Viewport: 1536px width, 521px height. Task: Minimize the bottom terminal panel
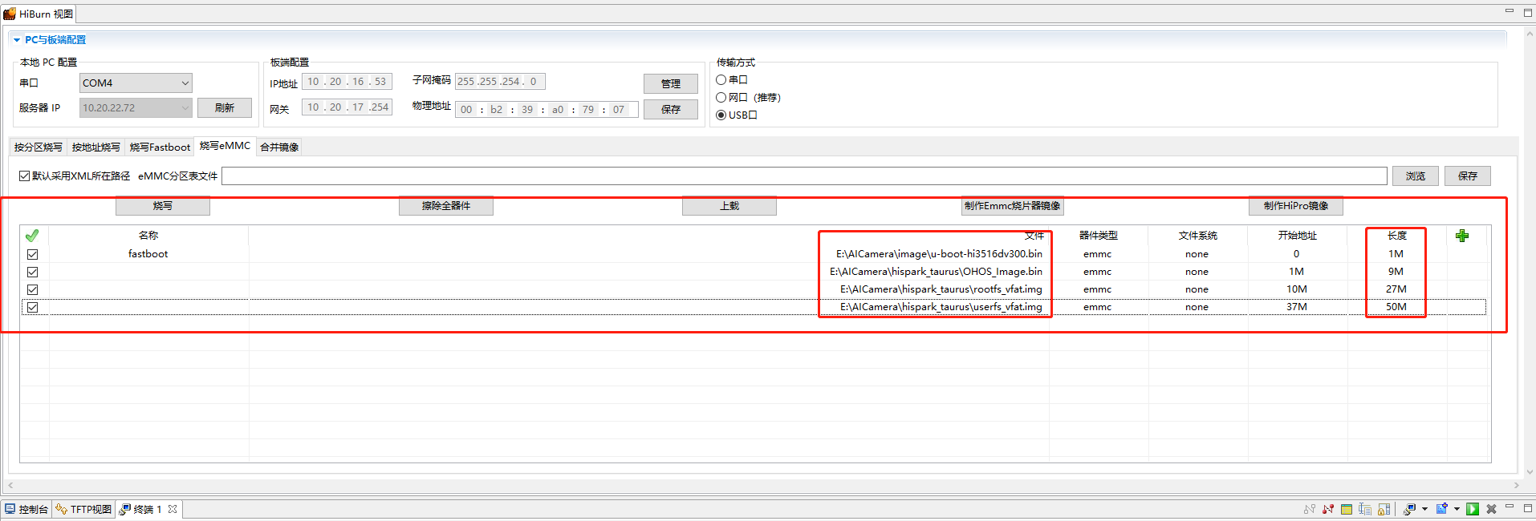pyautogui.click(x=1510, y=506)
